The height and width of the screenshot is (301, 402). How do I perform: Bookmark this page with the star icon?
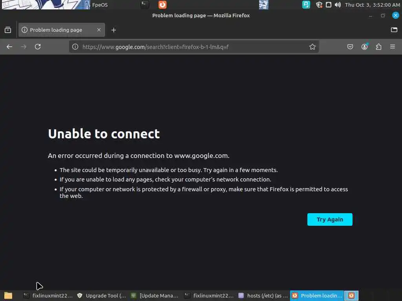point(312,47)
